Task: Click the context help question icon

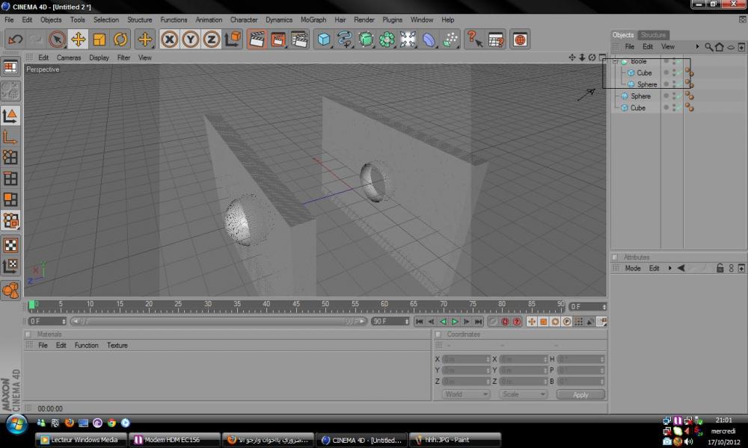Action: tap(474, 39)
